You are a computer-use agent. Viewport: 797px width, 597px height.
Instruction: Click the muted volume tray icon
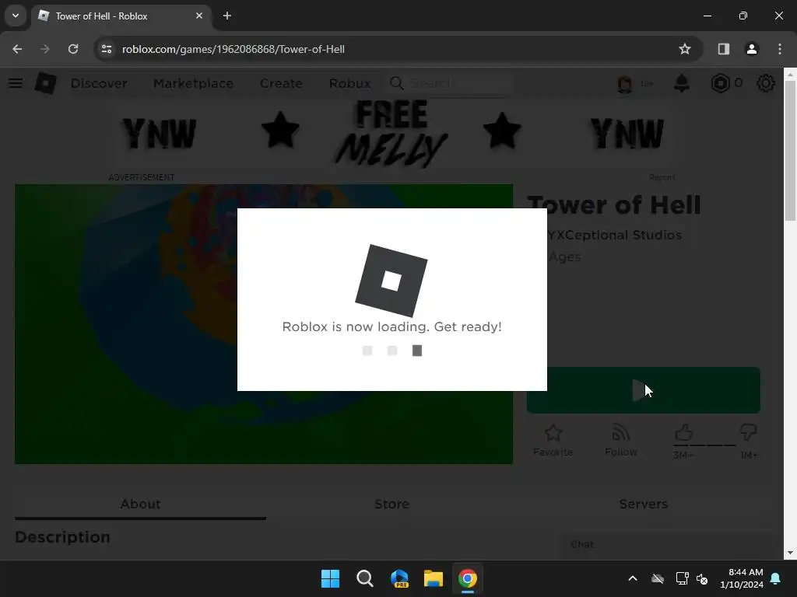702,578
